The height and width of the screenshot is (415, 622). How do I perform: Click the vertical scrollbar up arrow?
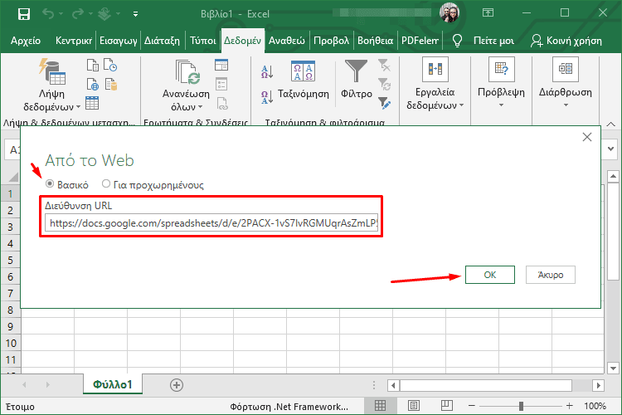613,176
